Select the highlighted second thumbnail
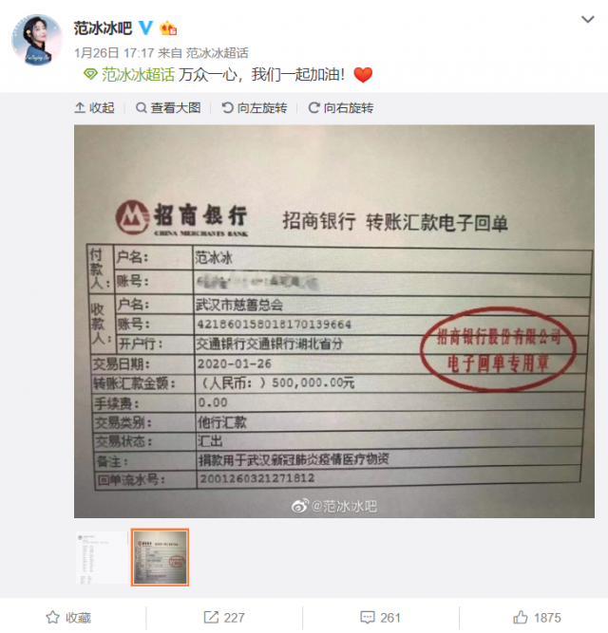Image resolution: width=608 pixels, height=633 pixels. (x=160, y=557)
